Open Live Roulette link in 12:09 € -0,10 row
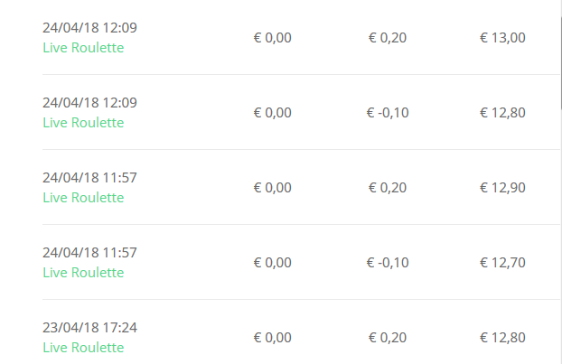 pos(83,123)
